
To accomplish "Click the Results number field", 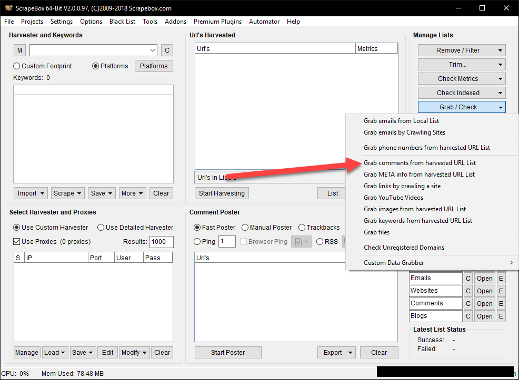I will tap(161, 242).
